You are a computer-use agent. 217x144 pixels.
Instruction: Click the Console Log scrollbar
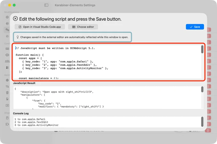click(202, 122)
